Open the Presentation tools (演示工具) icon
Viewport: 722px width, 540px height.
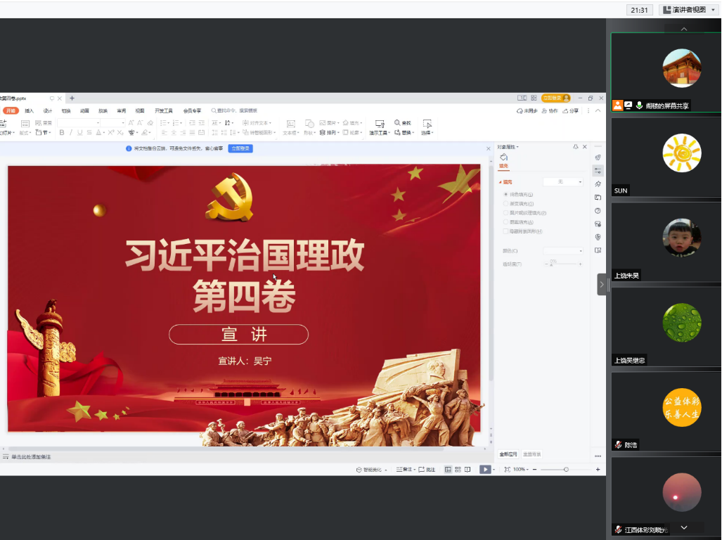point(380,123)
